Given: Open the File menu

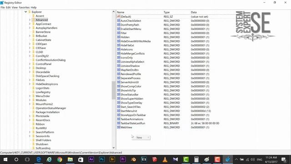Looking at the screenshot, I should coord(3,7).
